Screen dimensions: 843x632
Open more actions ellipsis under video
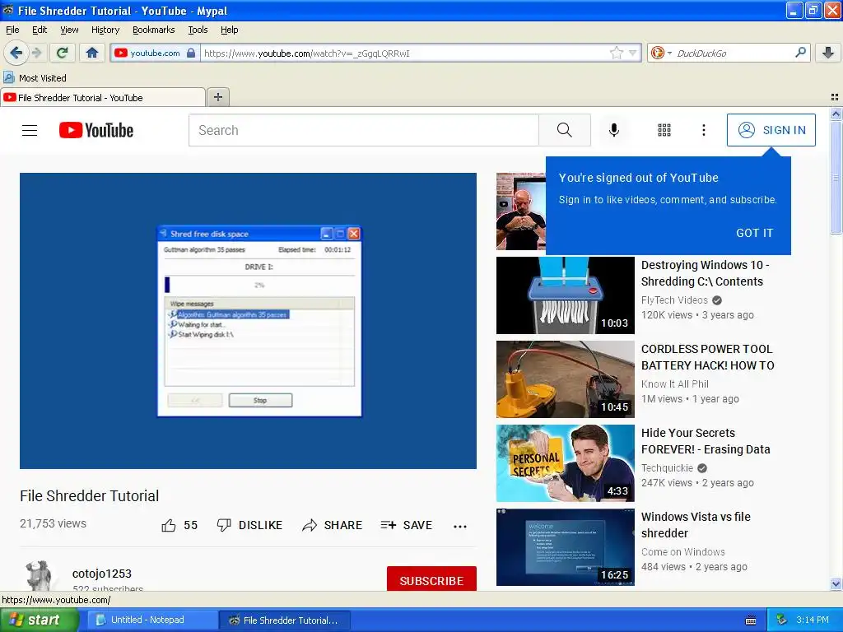[x=459, y=526]
